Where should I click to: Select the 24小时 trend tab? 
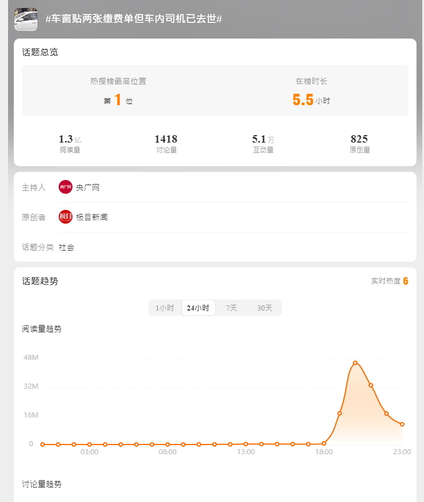(198, 308)
